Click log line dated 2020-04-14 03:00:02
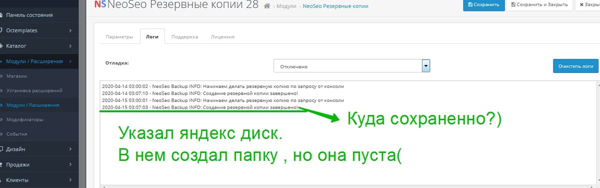Screen dimensions: 600x188 223,86
